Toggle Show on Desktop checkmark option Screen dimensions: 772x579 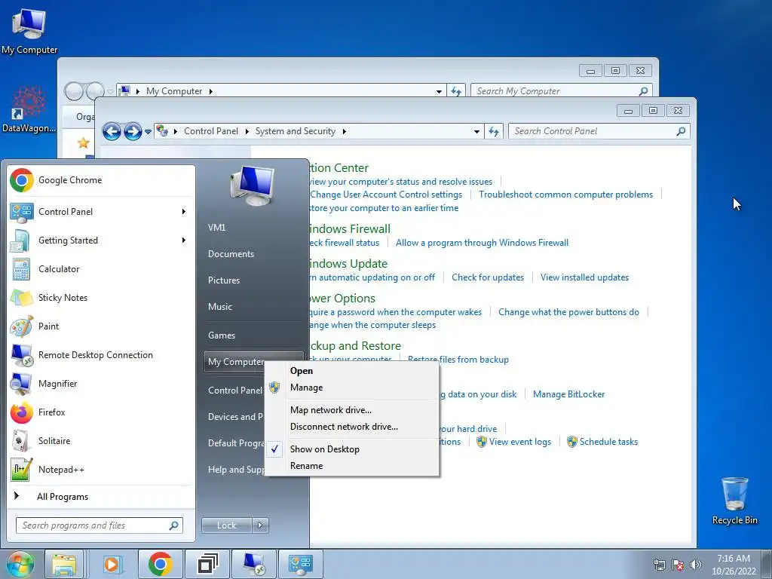point(351,449)
